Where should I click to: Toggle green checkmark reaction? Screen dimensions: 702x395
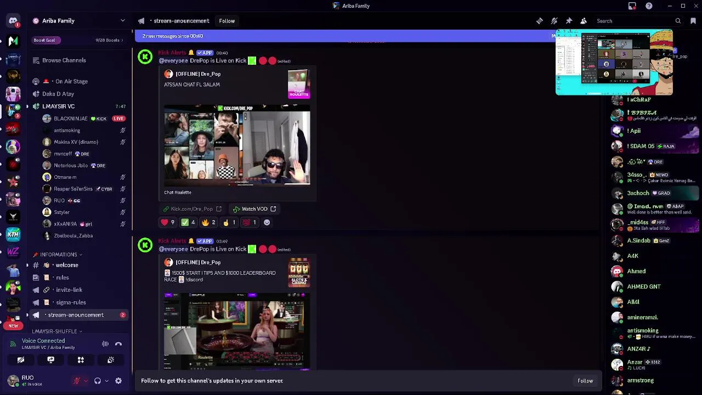click(x=189, y=222)
